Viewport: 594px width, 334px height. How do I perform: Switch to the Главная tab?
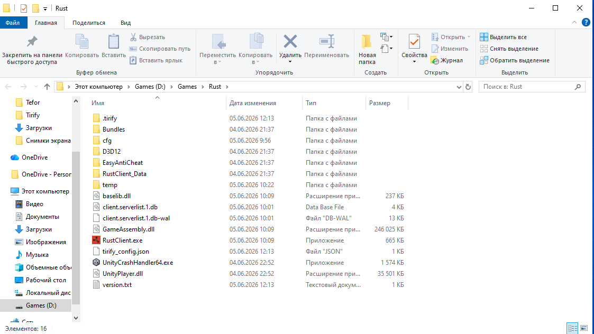[x=46, y=23]
